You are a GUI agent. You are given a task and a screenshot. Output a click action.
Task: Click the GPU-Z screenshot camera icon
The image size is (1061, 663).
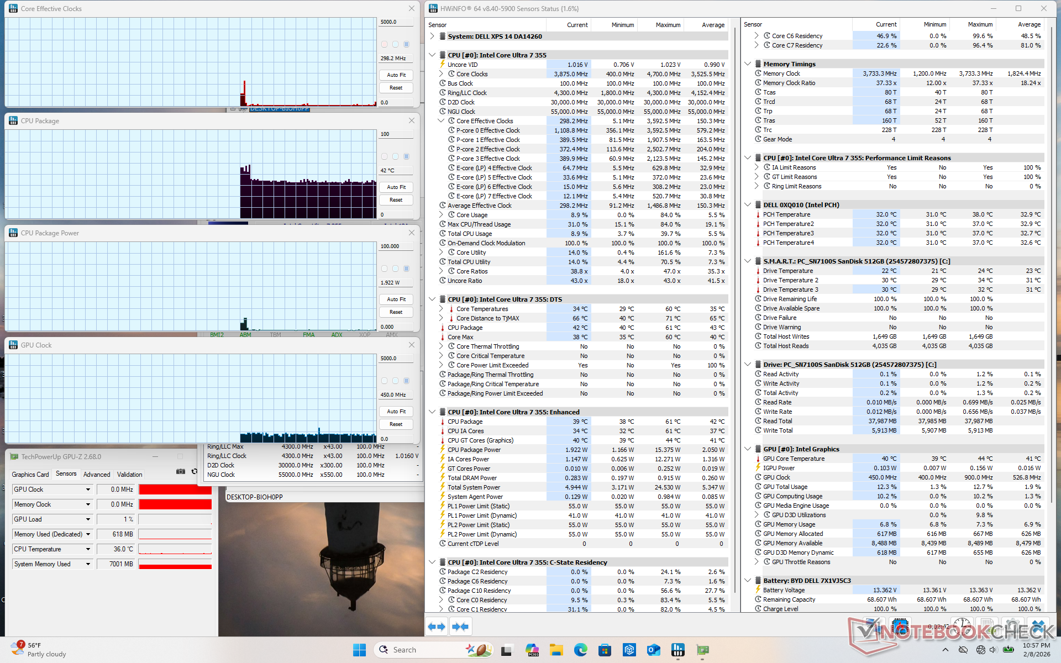tap(180, 471)
